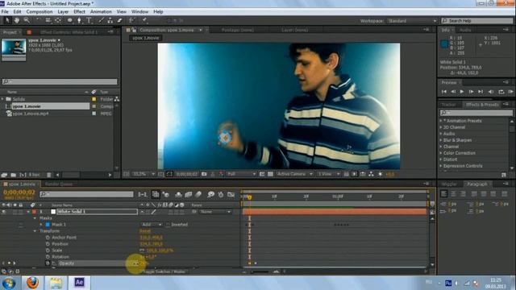Open the Flowchart view in Composition viewer
Image resolution: width=516 pixels, height=290 pixels.
(x=371, y=174)
